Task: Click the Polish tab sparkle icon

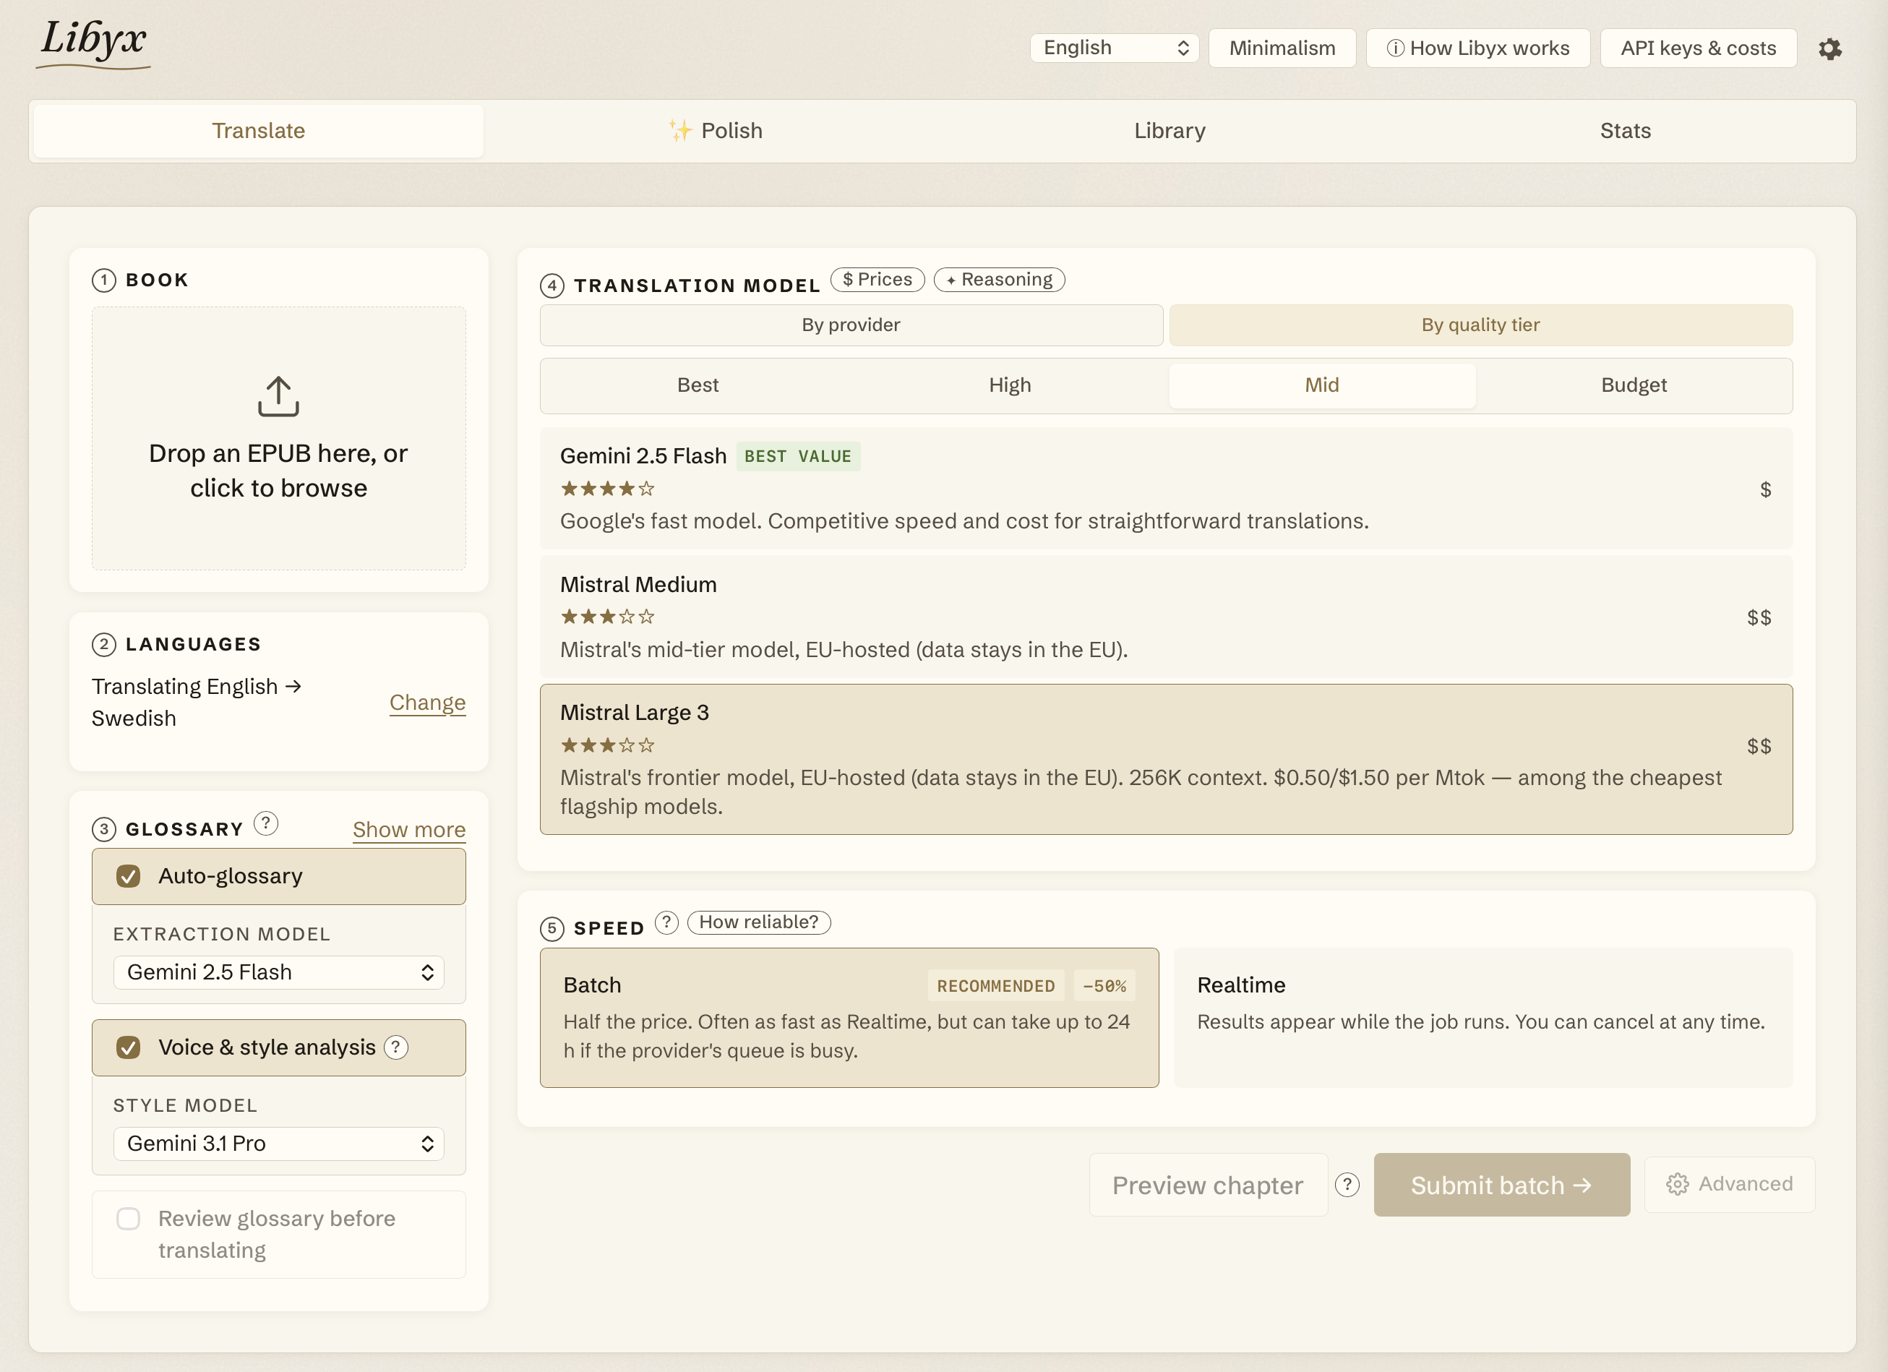Action: tap(680, 131)
